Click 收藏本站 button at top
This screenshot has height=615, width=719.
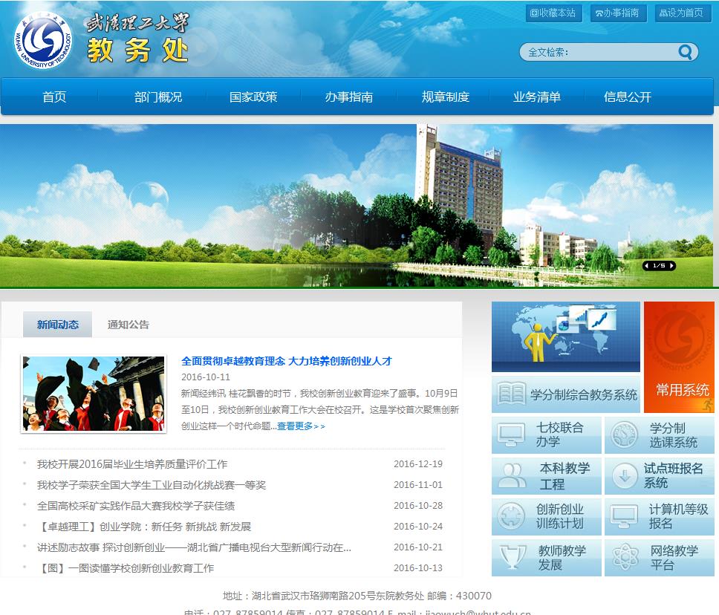click(x=553, y=13)
